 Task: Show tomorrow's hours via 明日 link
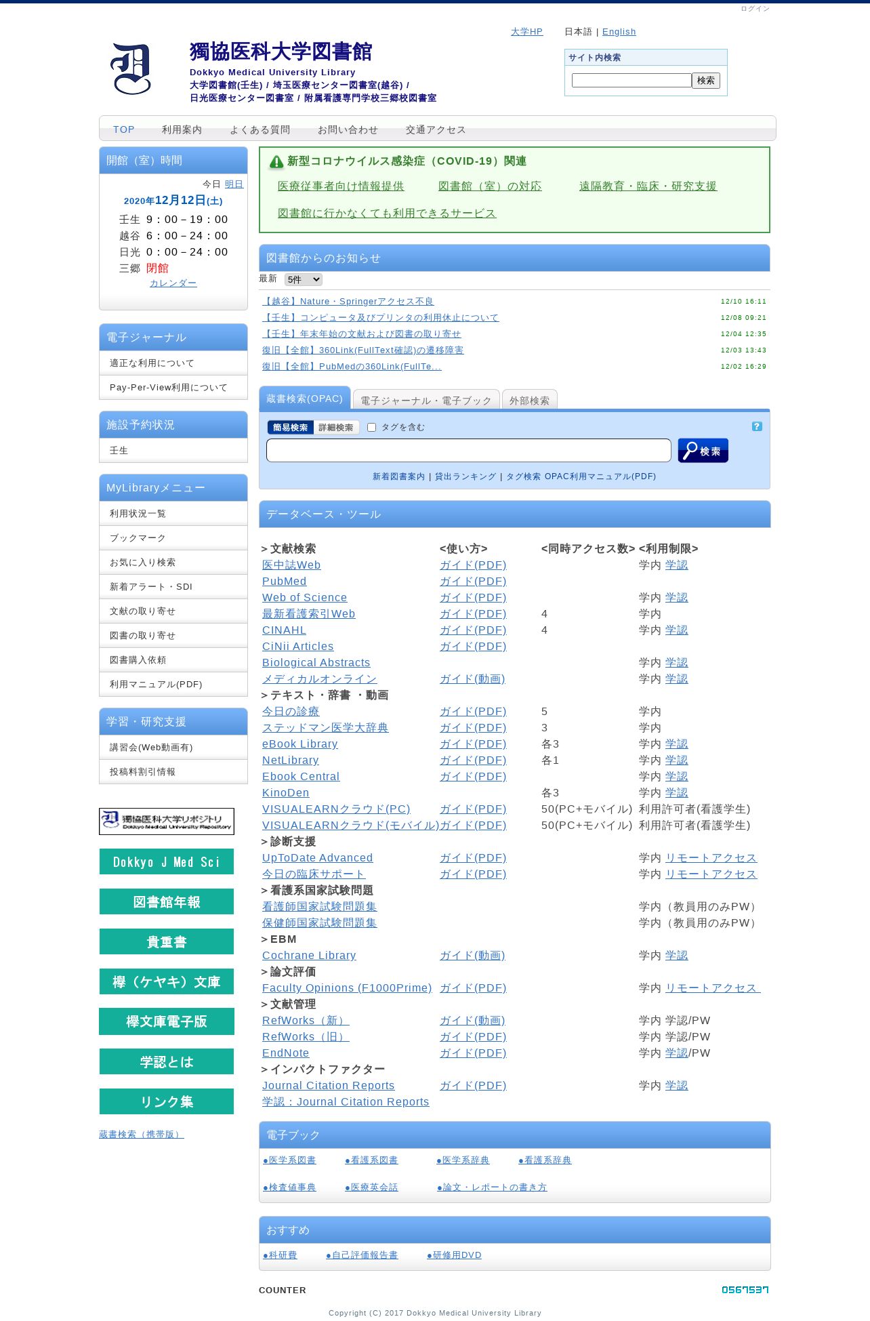point(234,184)
